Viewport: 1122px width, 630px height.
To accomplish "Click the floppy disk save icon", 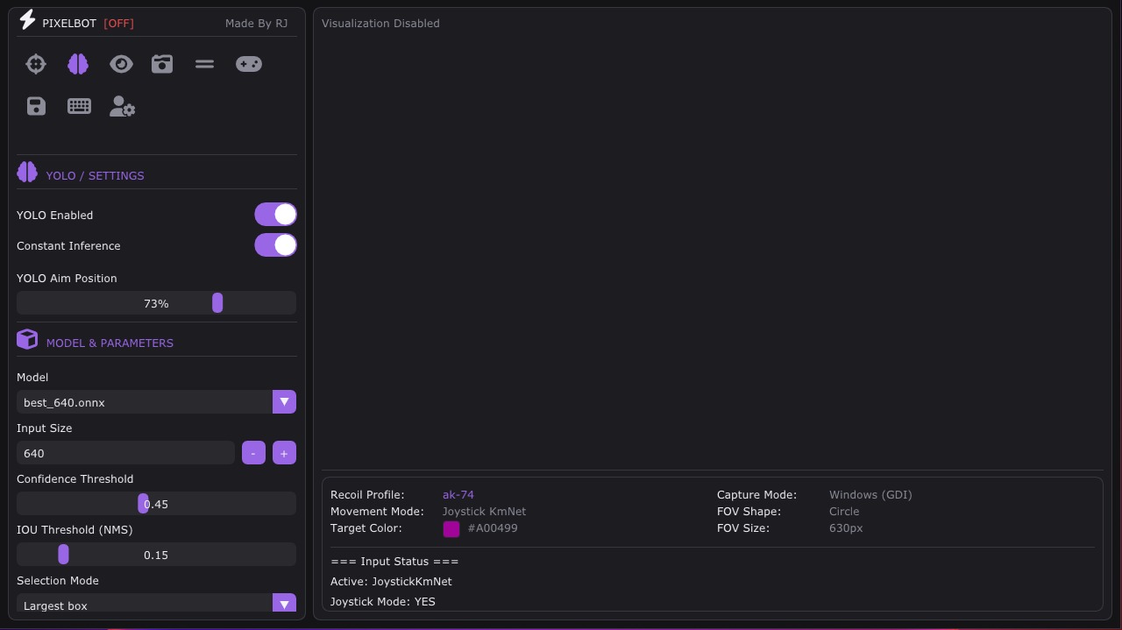I will [x=36, y=107].
